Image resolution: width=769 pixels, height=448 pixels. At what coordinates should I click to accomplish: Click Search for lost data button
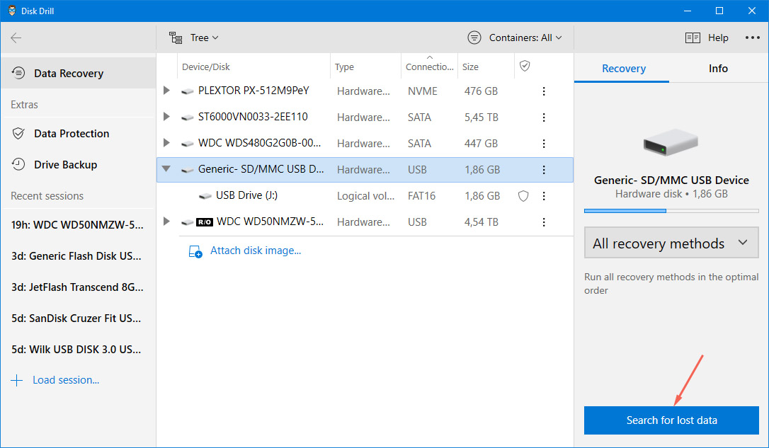(x=671, y=420)
